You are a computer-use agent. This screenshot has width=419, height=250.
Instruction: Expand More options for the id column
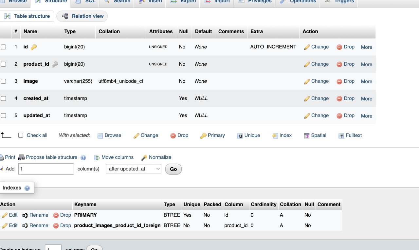click(366, 47)
